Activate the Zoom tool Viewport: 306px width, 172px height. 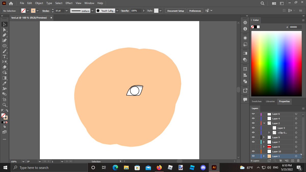[x=4, y=104]
